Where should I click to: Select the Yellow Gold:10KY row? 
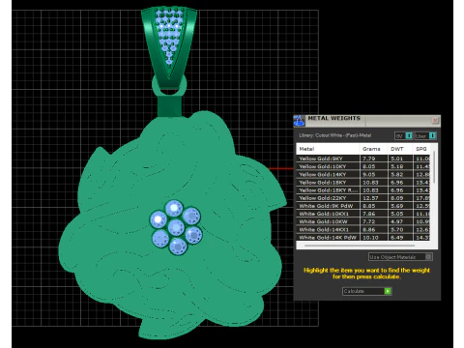[363, 166]
